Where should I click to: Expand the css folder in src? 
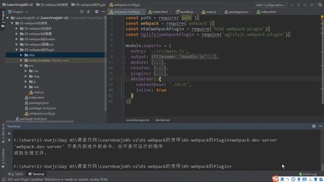[x=26, y=71]
